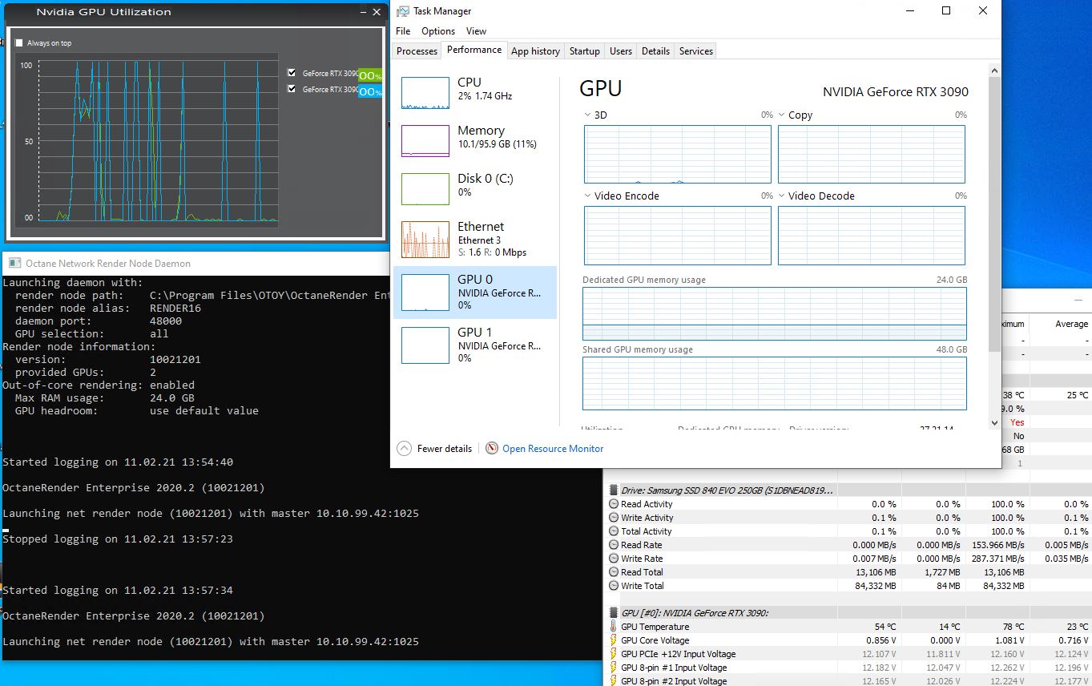The image size is (1092, 686).
Task: Select the Performance tab
Action: click(x=474, y=50)
